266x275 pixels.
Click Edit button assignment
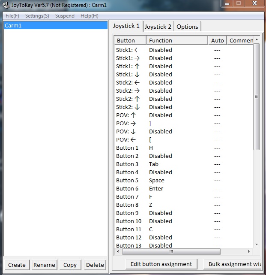(x=161, y=264)
